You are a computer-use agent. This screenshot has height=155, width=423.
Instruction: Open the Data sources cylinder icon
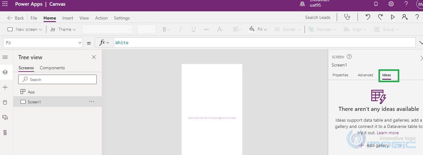[x=5, y=102]
